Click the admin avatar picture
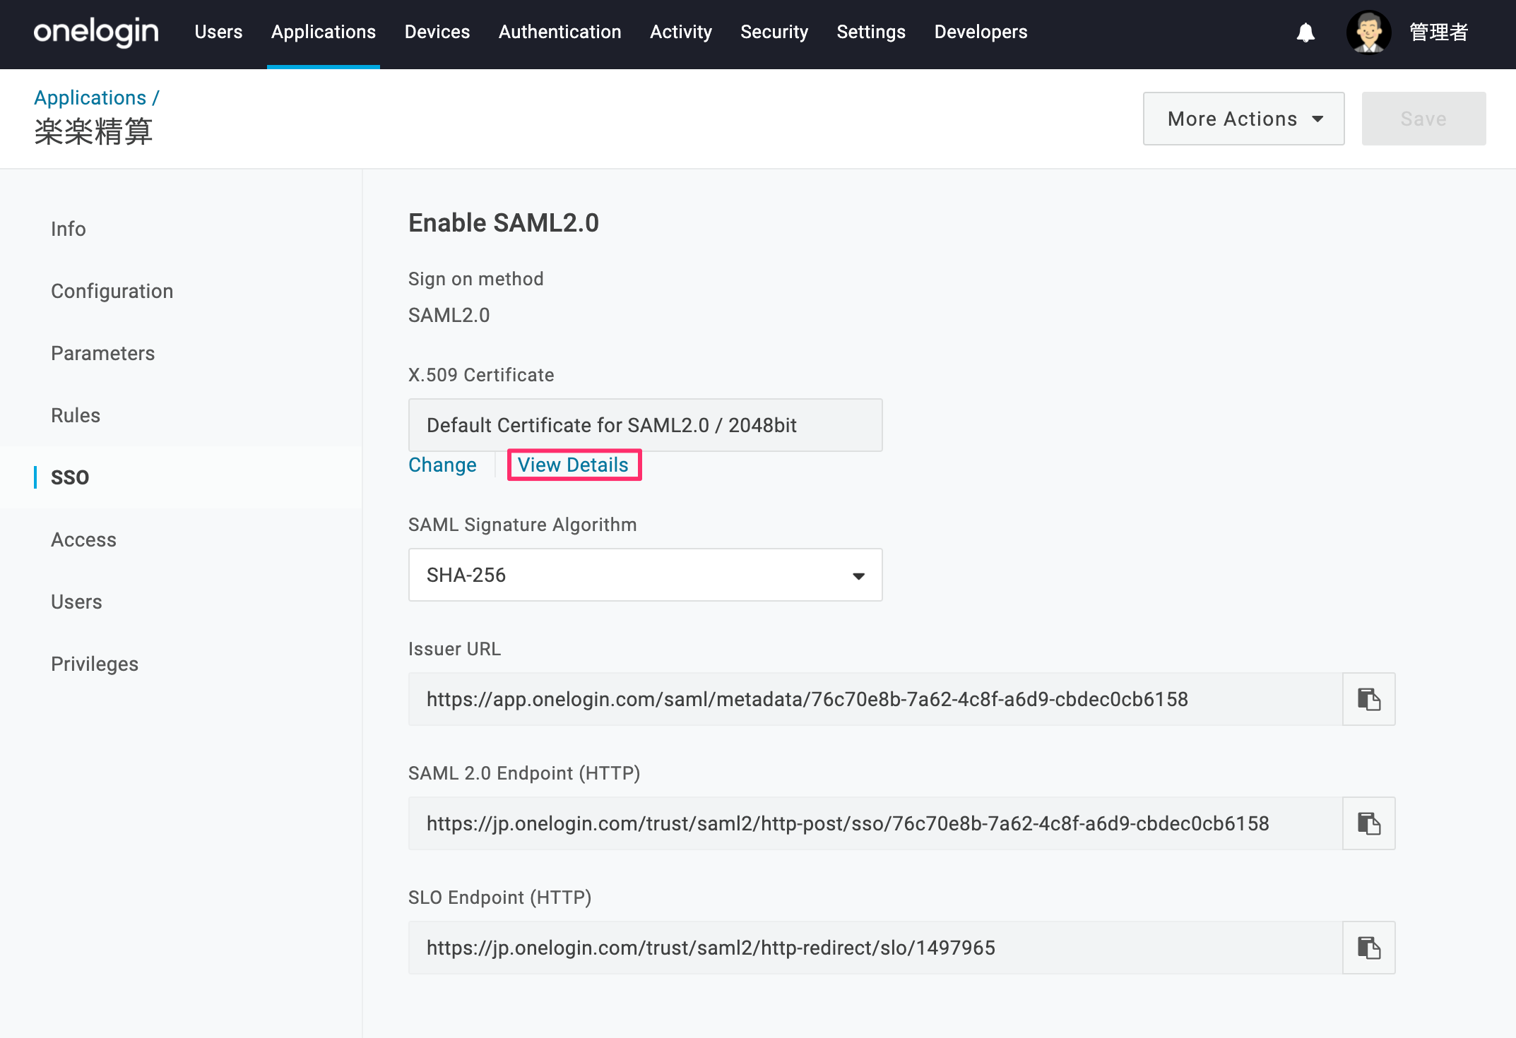The height and width of the screenshot is (1038, 1516). click(x=1368, y=32)
